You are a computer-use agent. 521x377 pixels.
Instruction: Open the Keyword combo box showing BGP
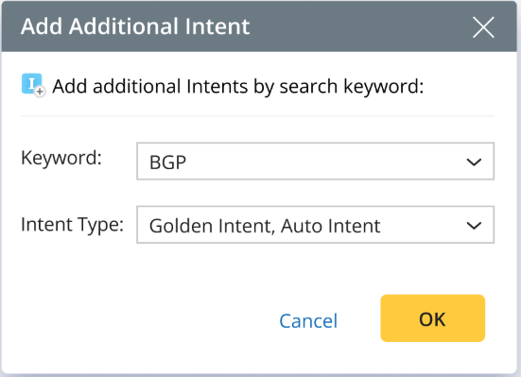[315, 161]
